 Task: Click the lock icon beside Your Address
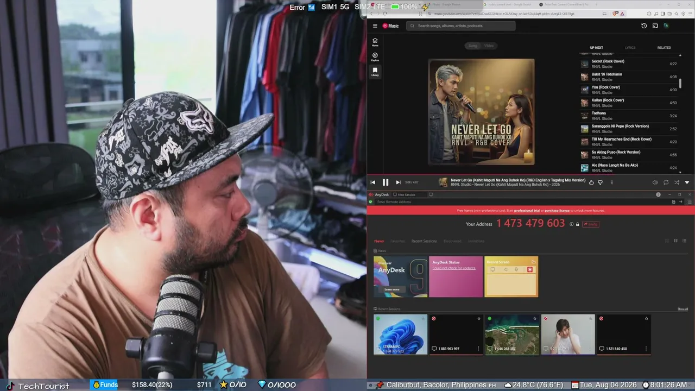[x=577, y=224]
